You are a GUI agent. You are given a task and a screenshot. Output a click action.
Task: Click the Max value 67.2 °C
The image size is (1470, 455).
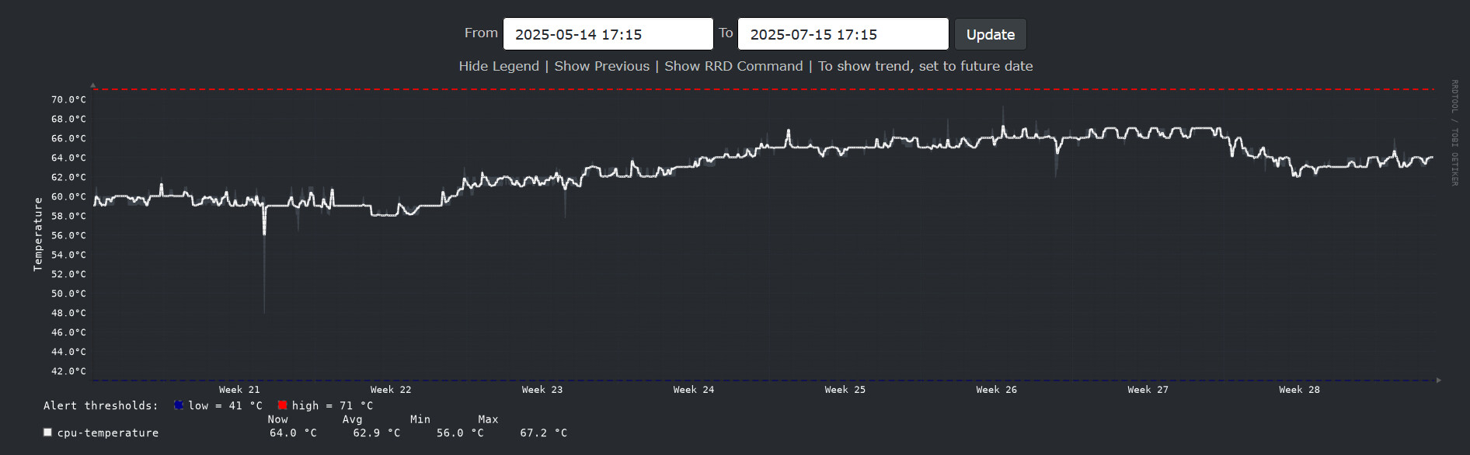coord(543,432)
